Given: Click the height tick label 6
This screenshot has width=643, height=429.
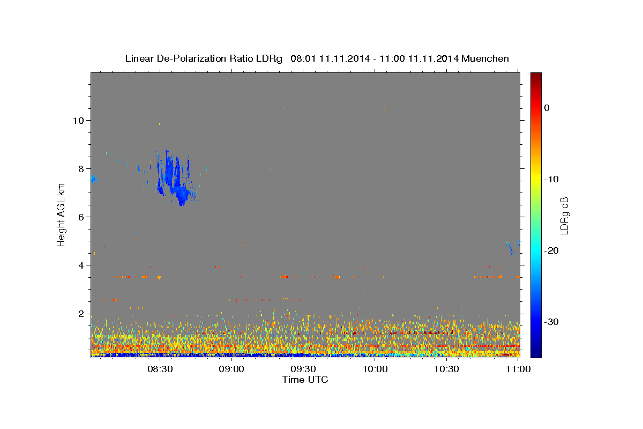Looking at the screenshot, I should click(x=82, y=217).
